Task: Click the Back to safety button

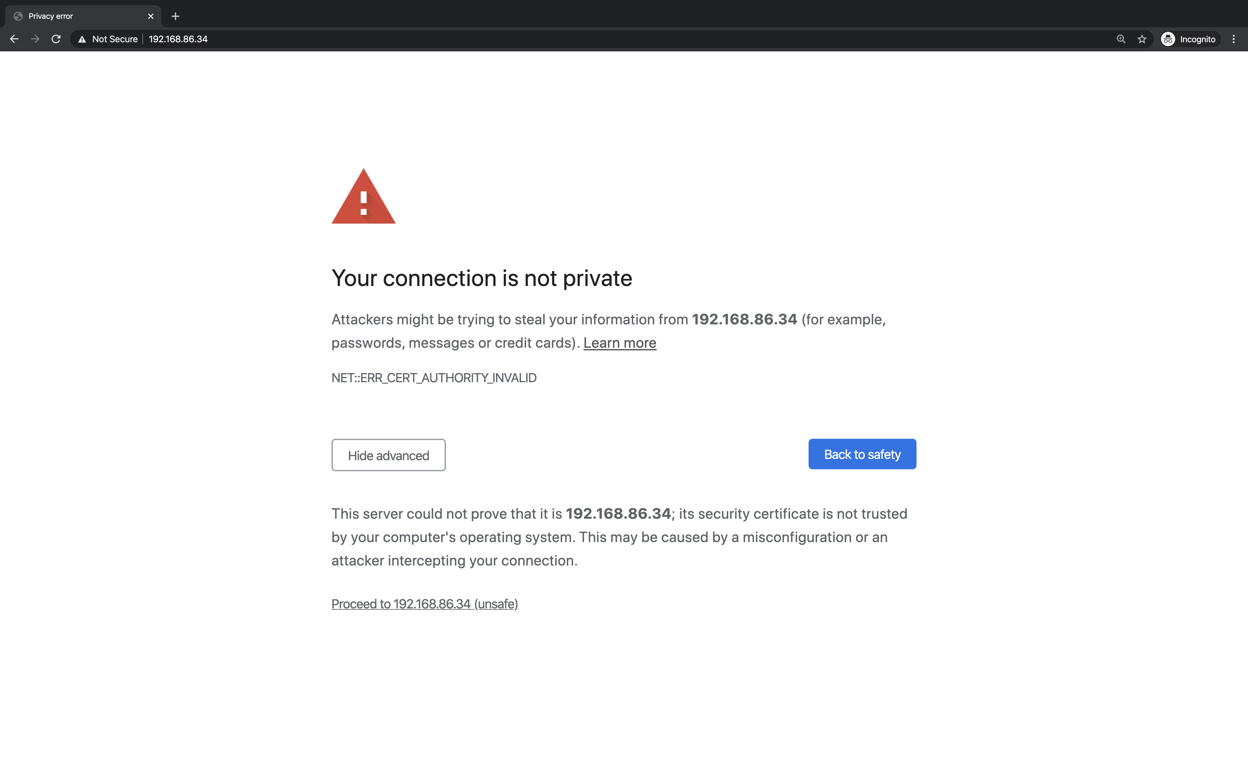Action: 862,454
